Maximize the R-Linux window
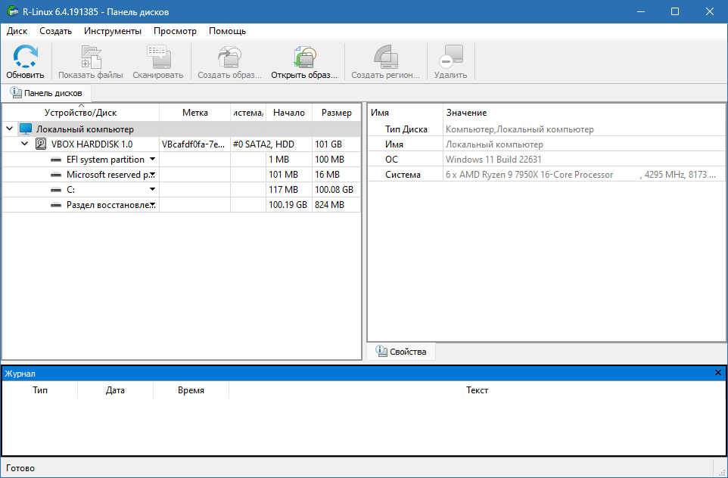The image size is (728, 478). coord(675,11)
